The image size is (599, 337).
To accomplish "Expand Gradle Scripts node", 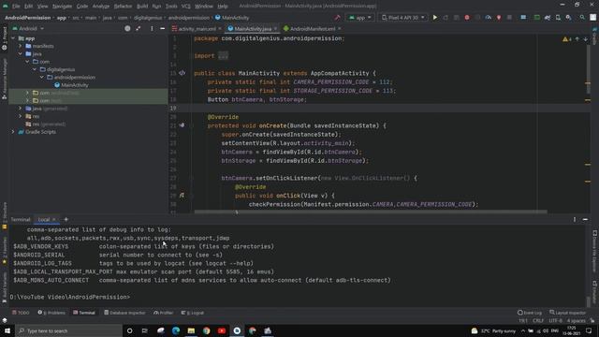I will 13,132.
